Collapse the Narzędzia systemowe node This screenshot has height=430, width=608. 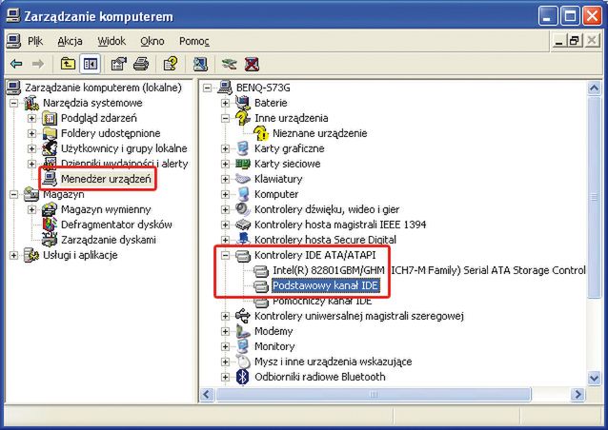14,103
